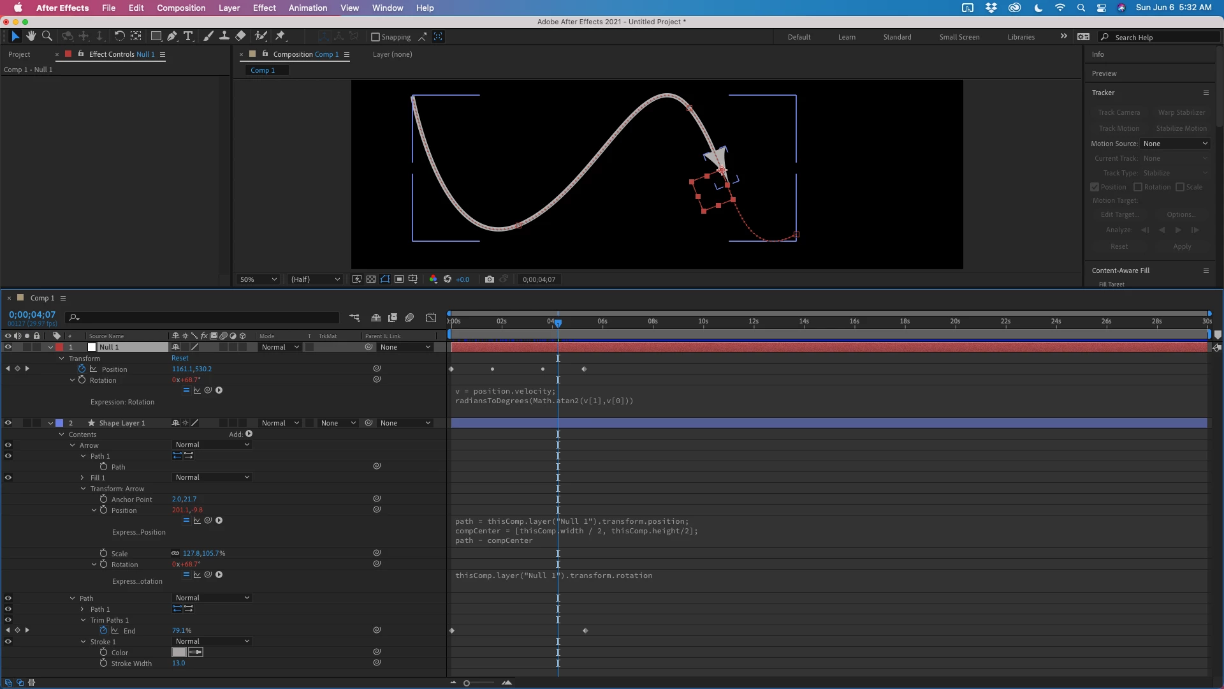Image resolution: width=1224 pixels, height=689 pixels.
Task: Open the Animation menu
Action: click(307, 8)
